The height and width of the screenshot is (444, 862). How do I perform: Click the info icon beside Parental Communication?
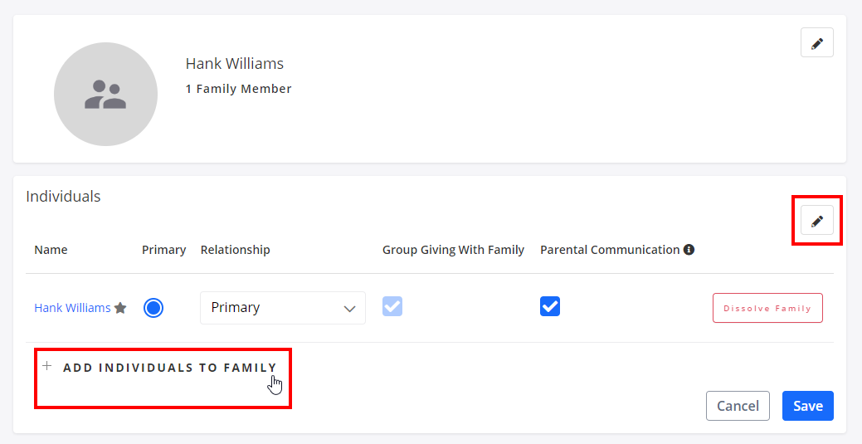[x=689, y=250]
